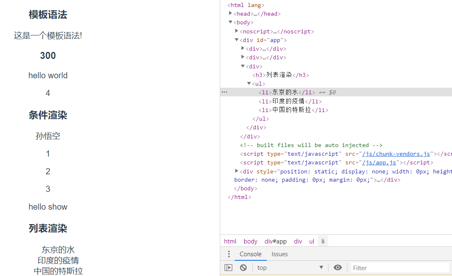Expand the second collapsed div inside app
The width and height of the screenshot is (452, 276).
pos(243,57)
